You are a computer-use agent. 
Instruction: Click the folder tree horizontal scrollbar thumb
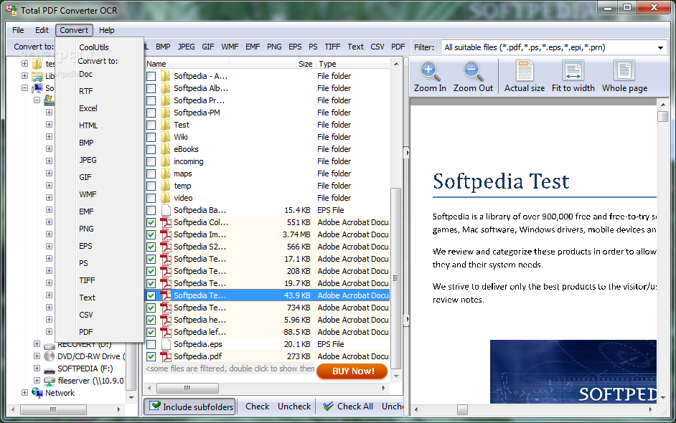(x=52, y=409)
